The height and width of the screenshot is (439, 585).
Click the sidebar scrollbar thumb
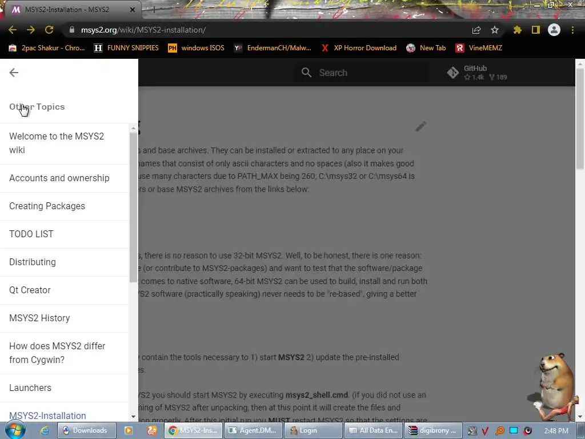click(134, 207)
